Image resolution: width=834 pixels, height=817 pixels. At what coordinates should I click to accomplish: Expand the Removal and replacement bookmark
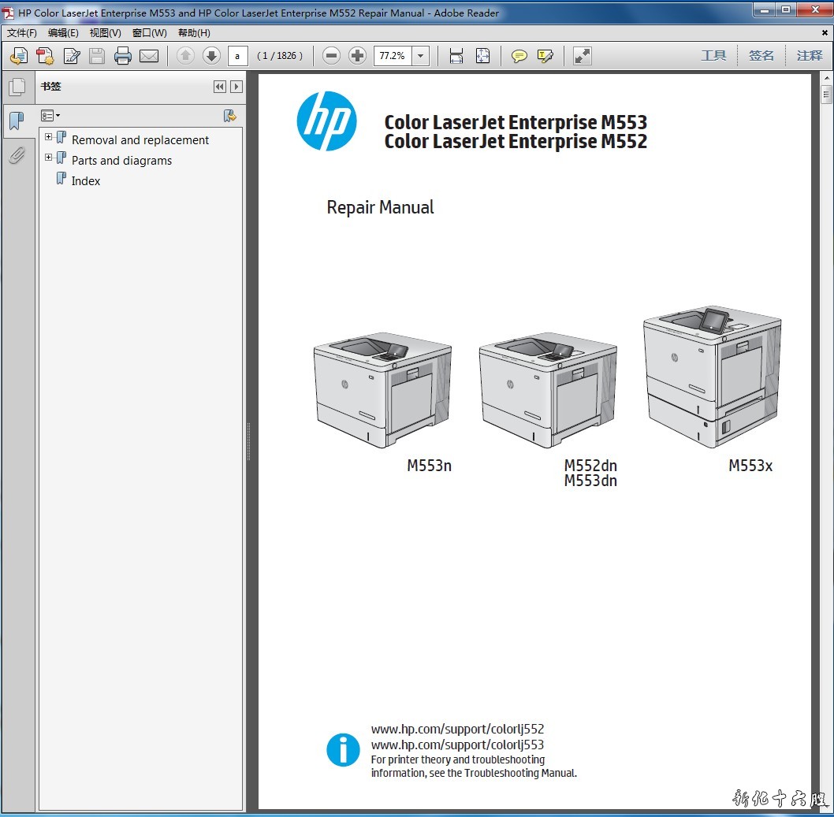[48, 137]
